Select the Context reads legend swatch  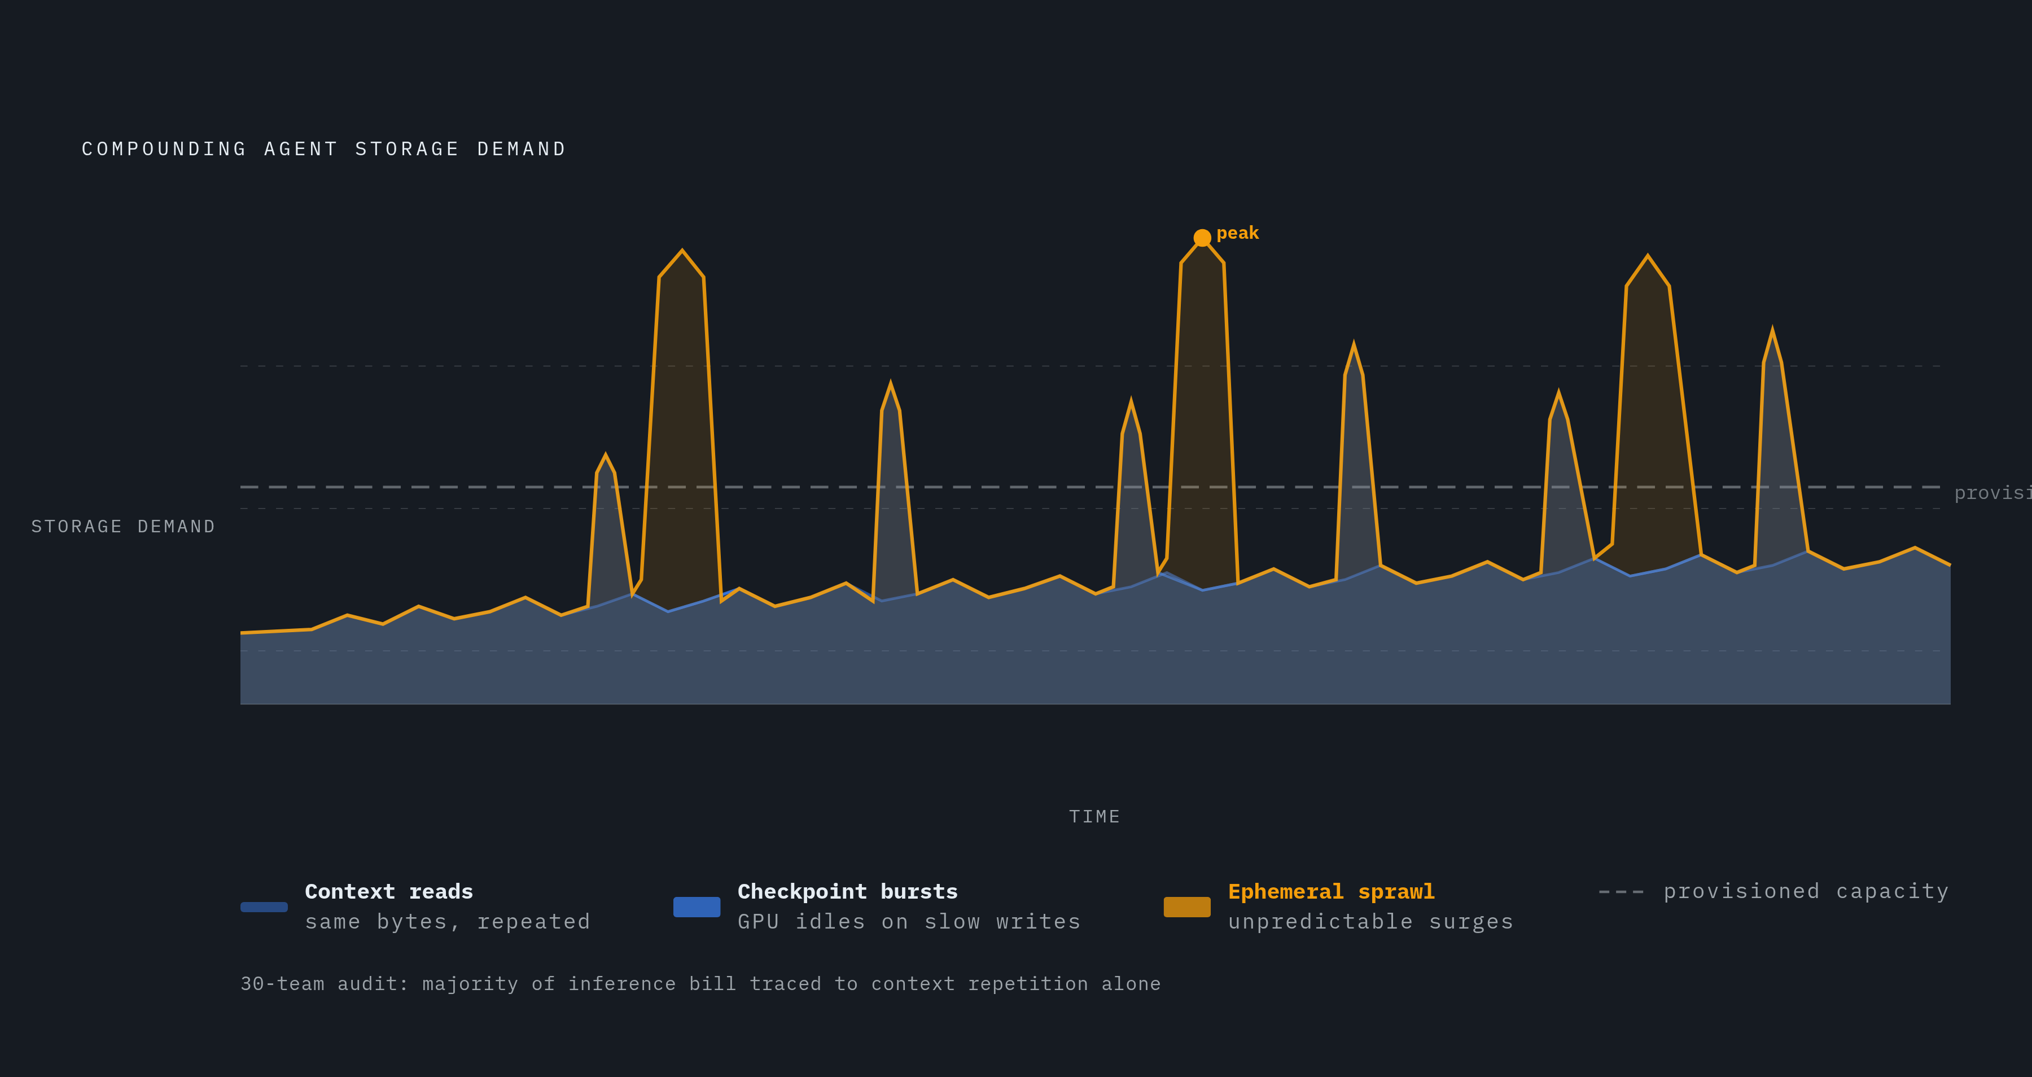264,907
